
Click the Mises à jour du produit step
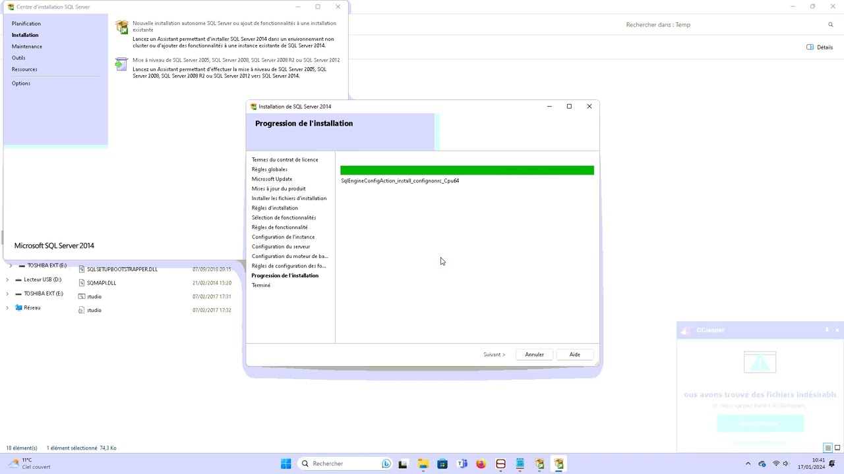[x=278, y=189]
